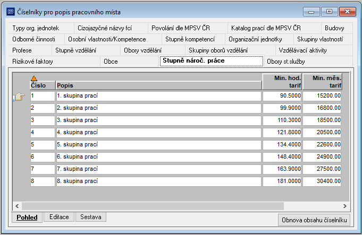Viewport: 362px width, 235px height.
Task: Open the Obce tab
Action: pos(130,62)
